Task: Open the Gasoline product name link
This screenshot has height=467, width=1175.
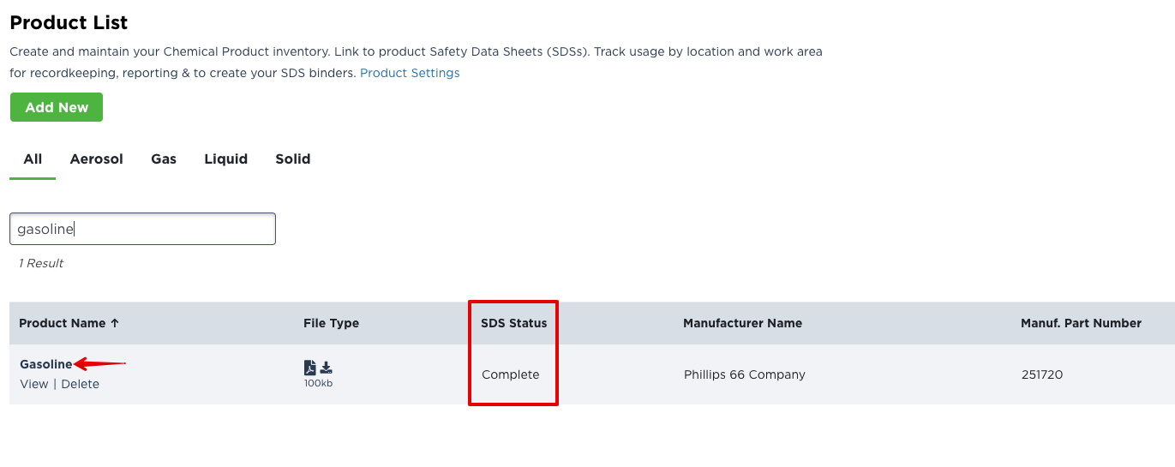Action: 46,364
